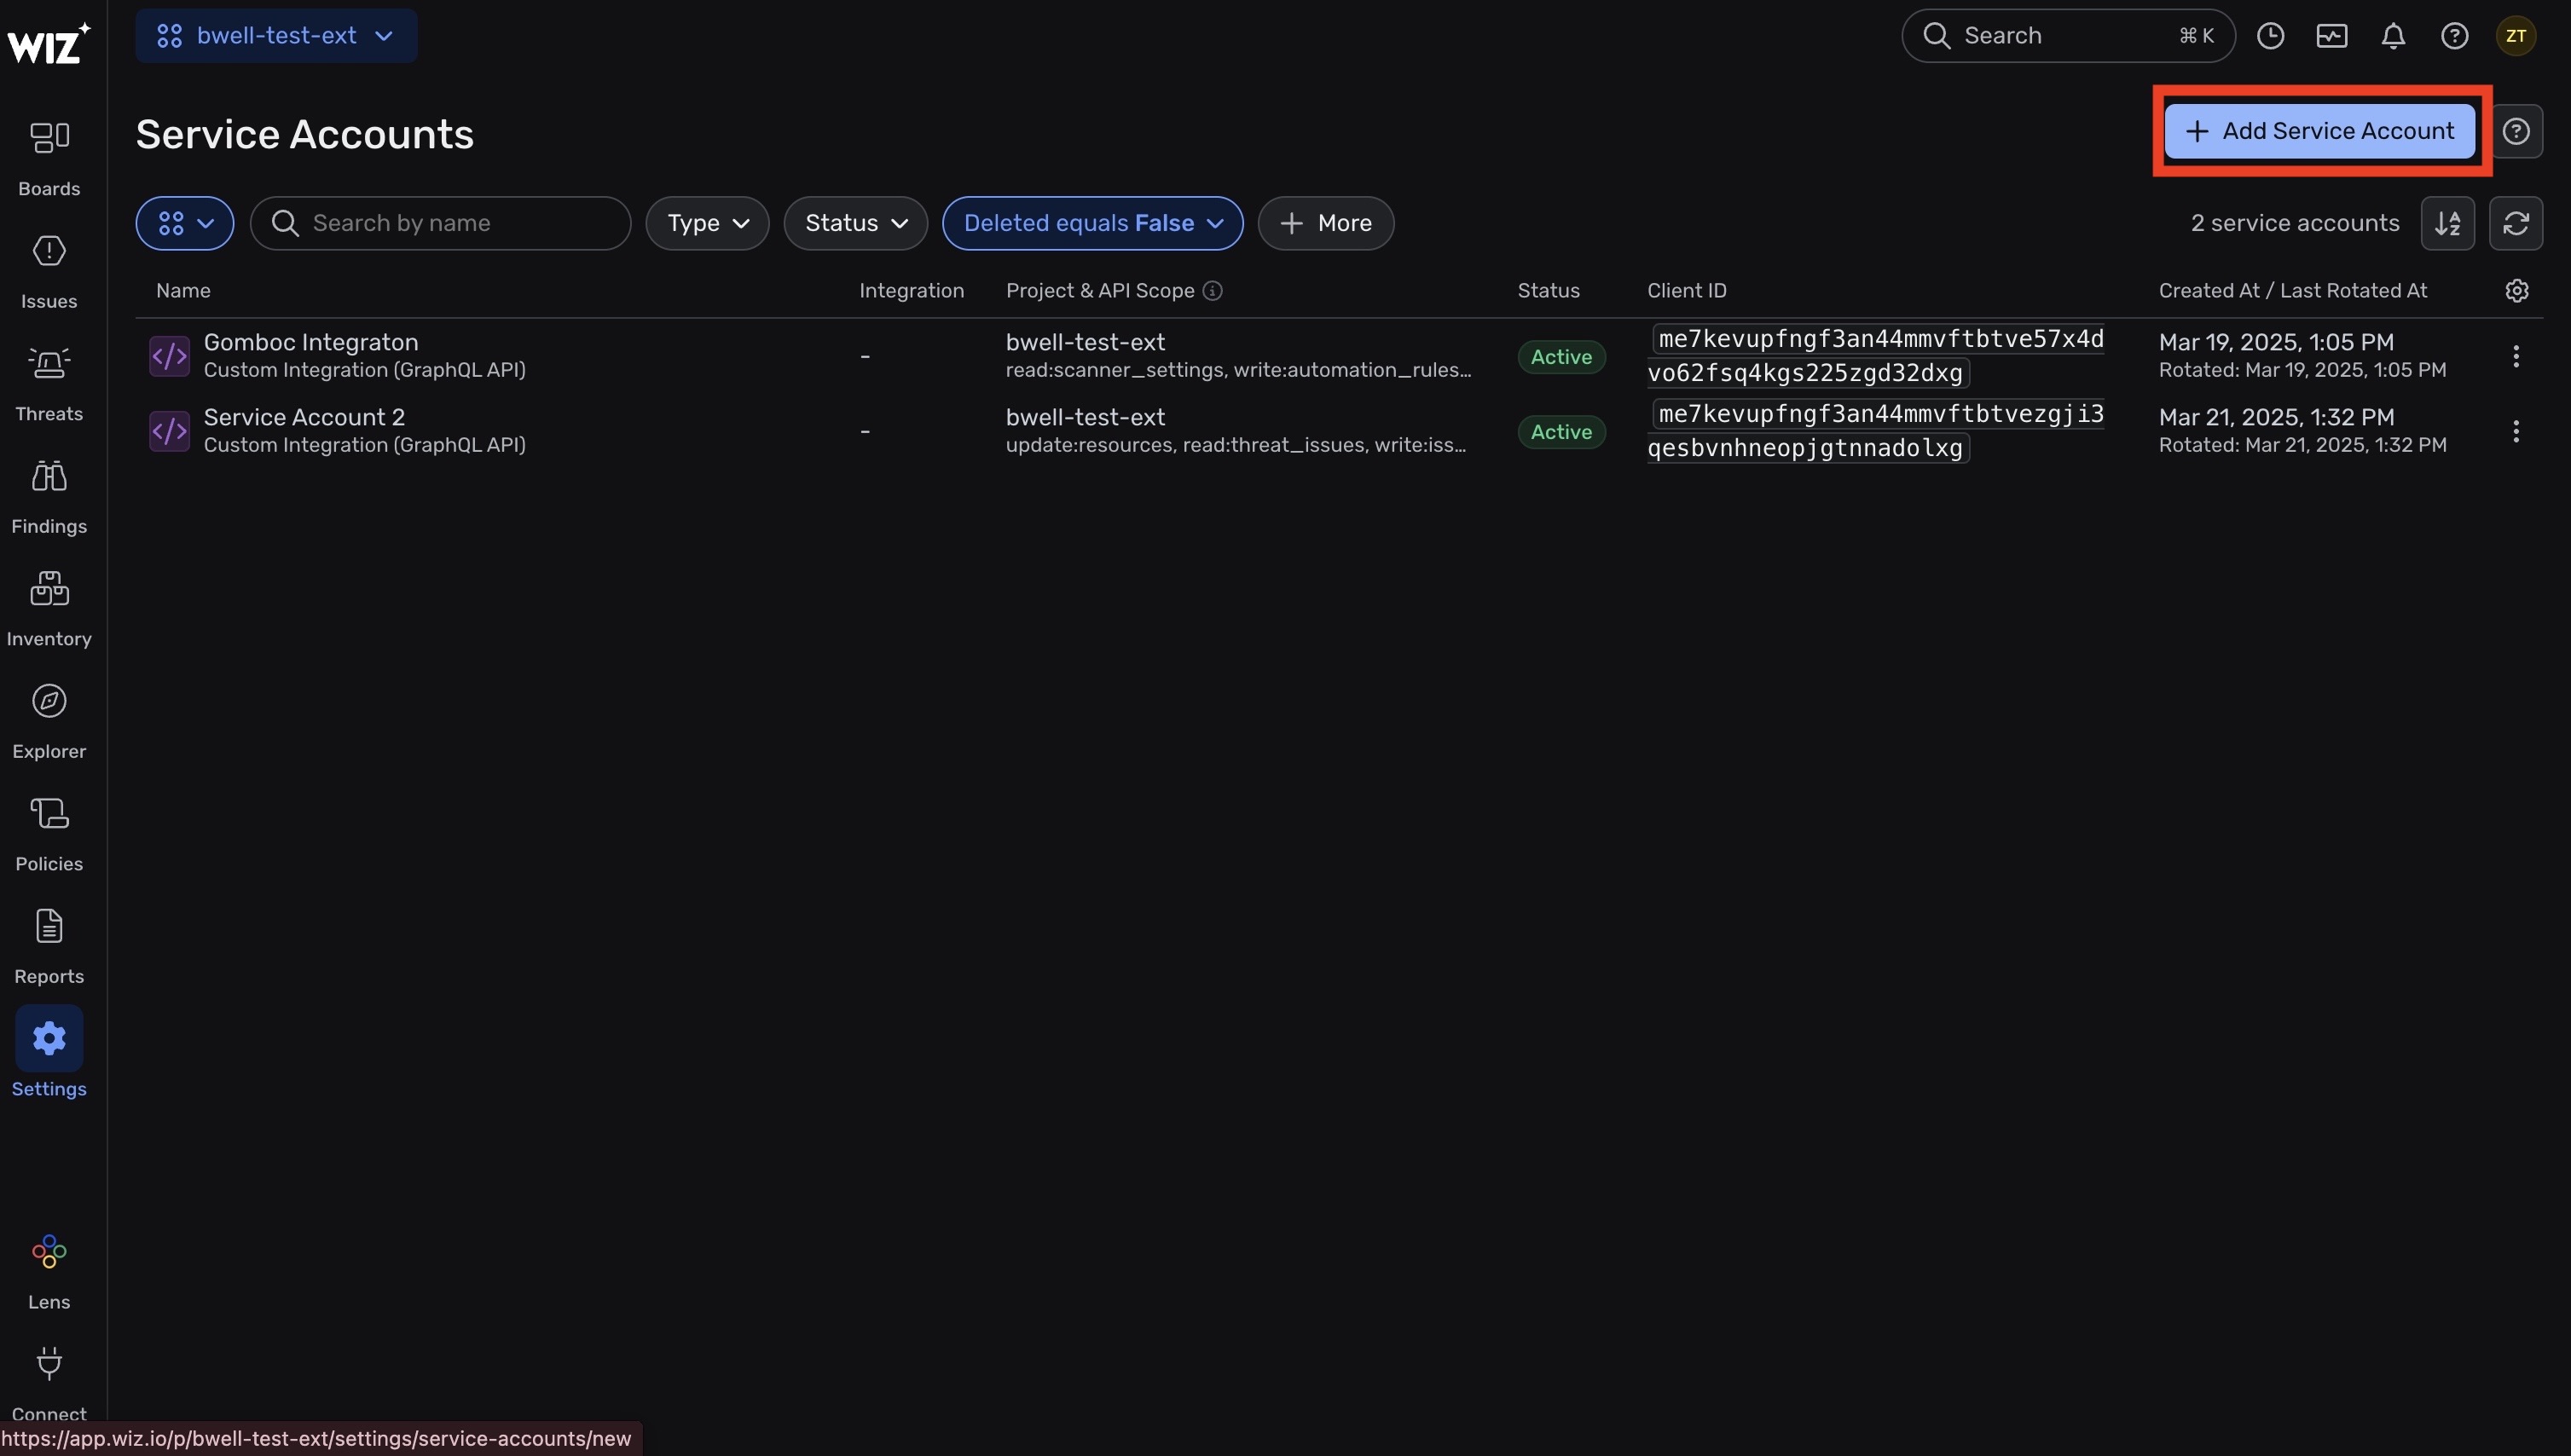Click the Mar 21, 2025, 1:32 PM creation date
Screen dimensions: 2571x1456
tap(2276, 417)
